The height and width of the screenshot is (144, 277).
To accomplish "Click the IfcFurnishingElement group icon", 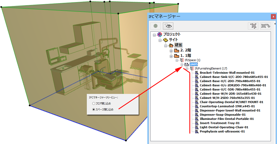I will pyautogui.click(x=192, y=68).
